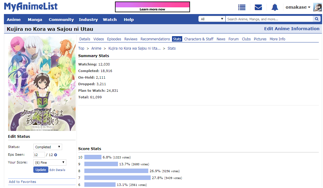Click the Total: 61,099 stat

[x=90, y=97]
